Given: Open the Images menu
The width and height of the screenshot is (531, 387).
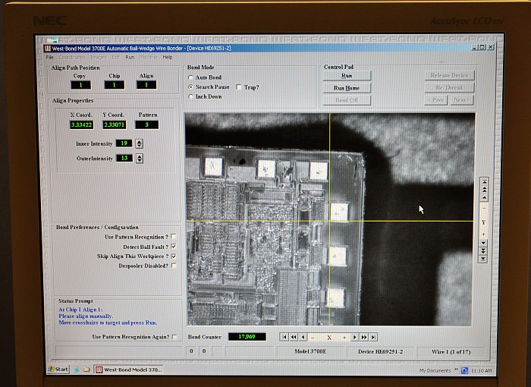Looking at the screenshot, I should coord(99,57).
